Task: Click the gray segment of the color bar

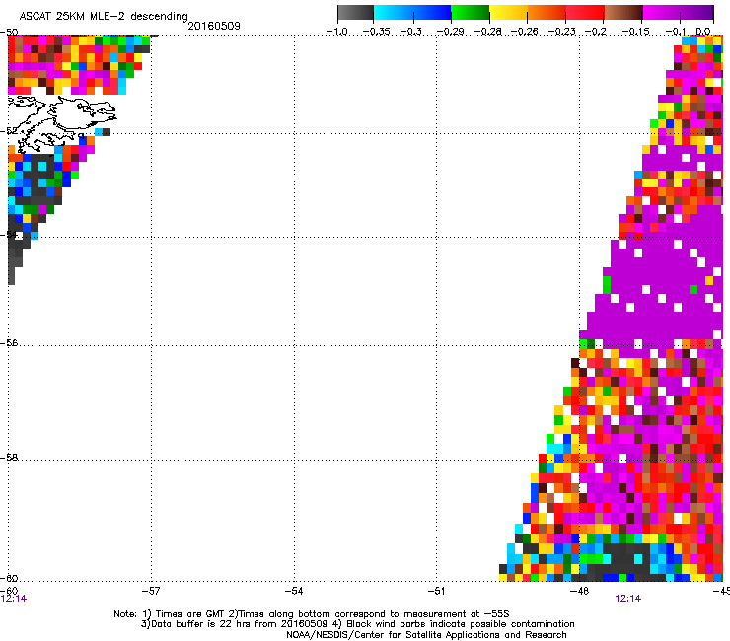Action: pyautogui.click(x=356, y=12)
